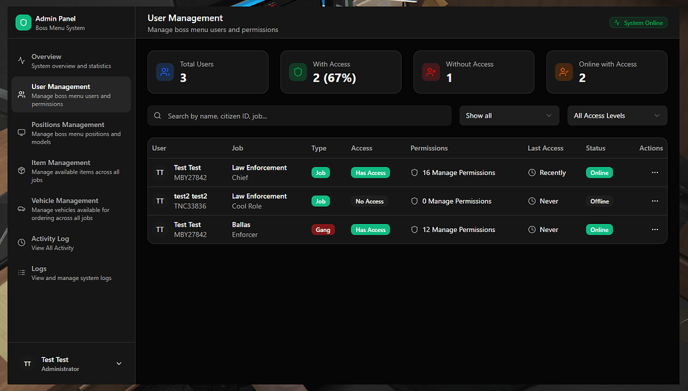
Task: Go to Overview in the sidebar
Action: (71, 61)
